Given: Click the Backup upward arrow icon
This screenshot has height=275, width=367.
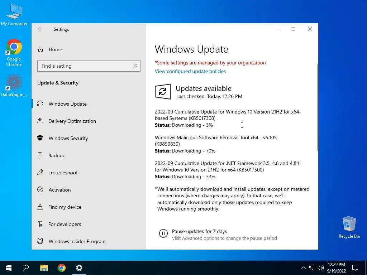Looking at the screenshot, I should (x=40, y=155).
